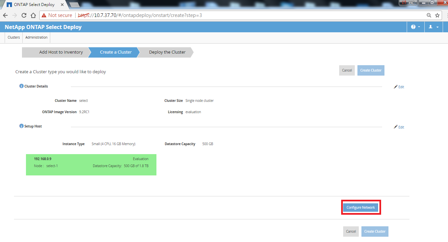Click the 9.2RC1 image version value

pos(84,112)
